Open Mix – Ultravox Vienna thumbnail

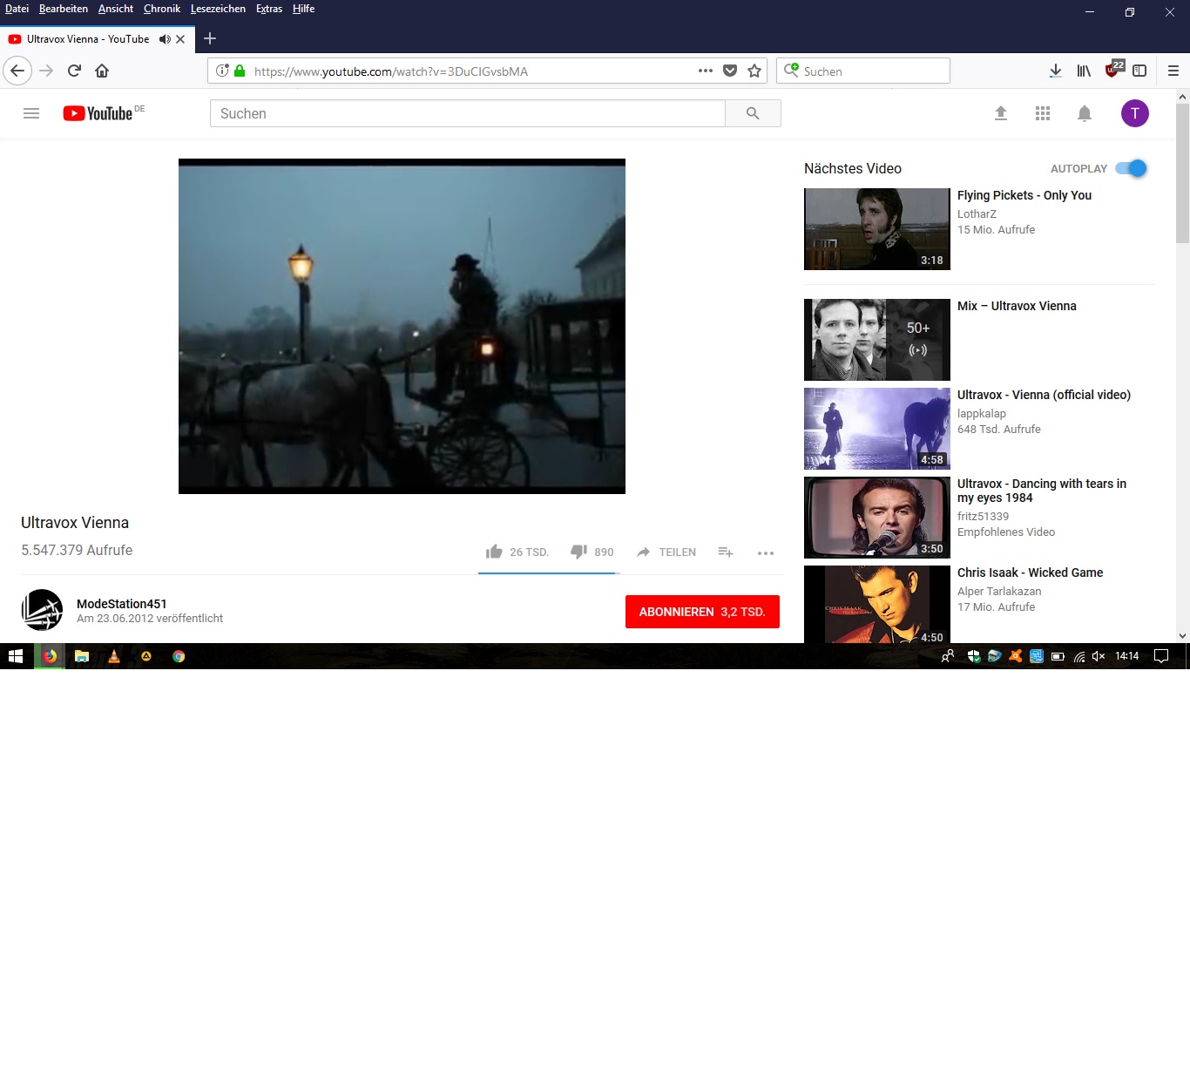click(x=877, y=340)
